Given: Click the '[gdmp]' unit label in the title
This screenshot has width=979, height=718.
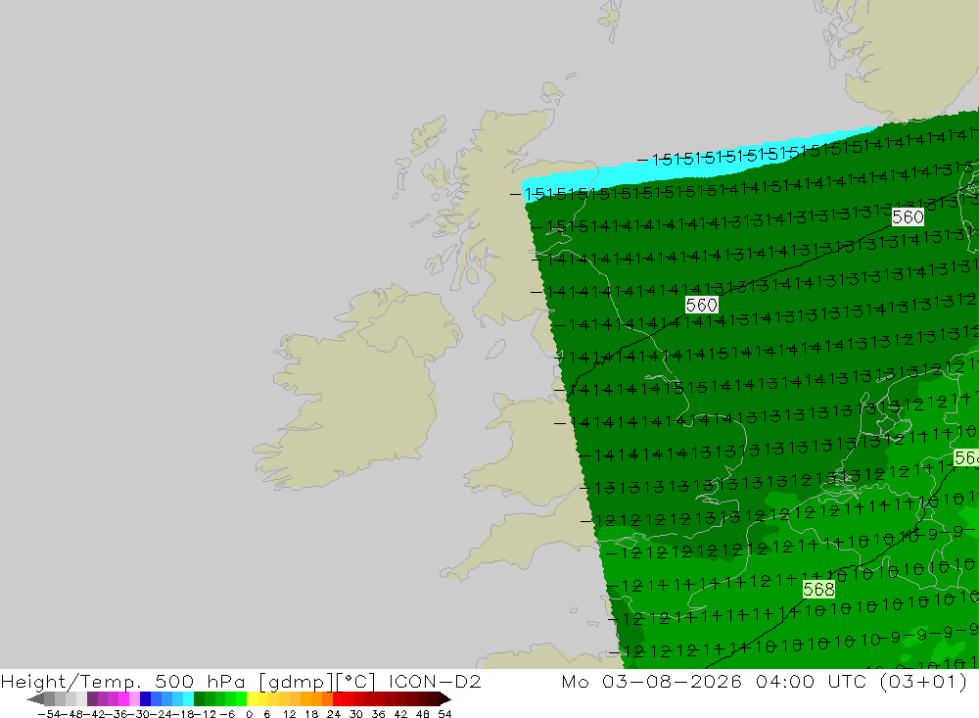Looking at the screenshot, I should [x=297, y=682].
